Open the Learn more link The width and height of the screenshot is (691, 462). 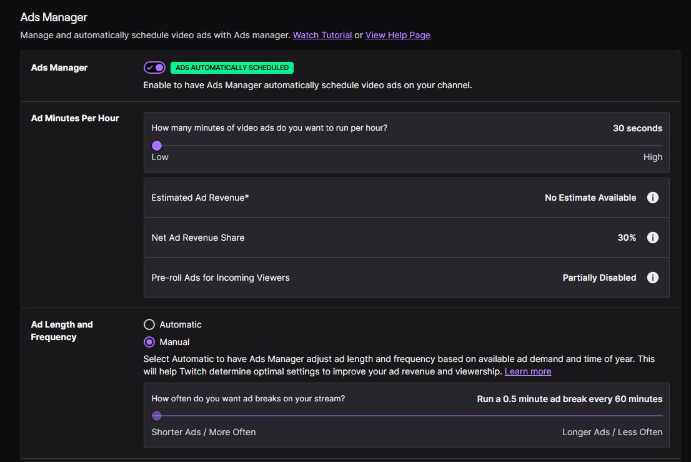pos(528,371)
